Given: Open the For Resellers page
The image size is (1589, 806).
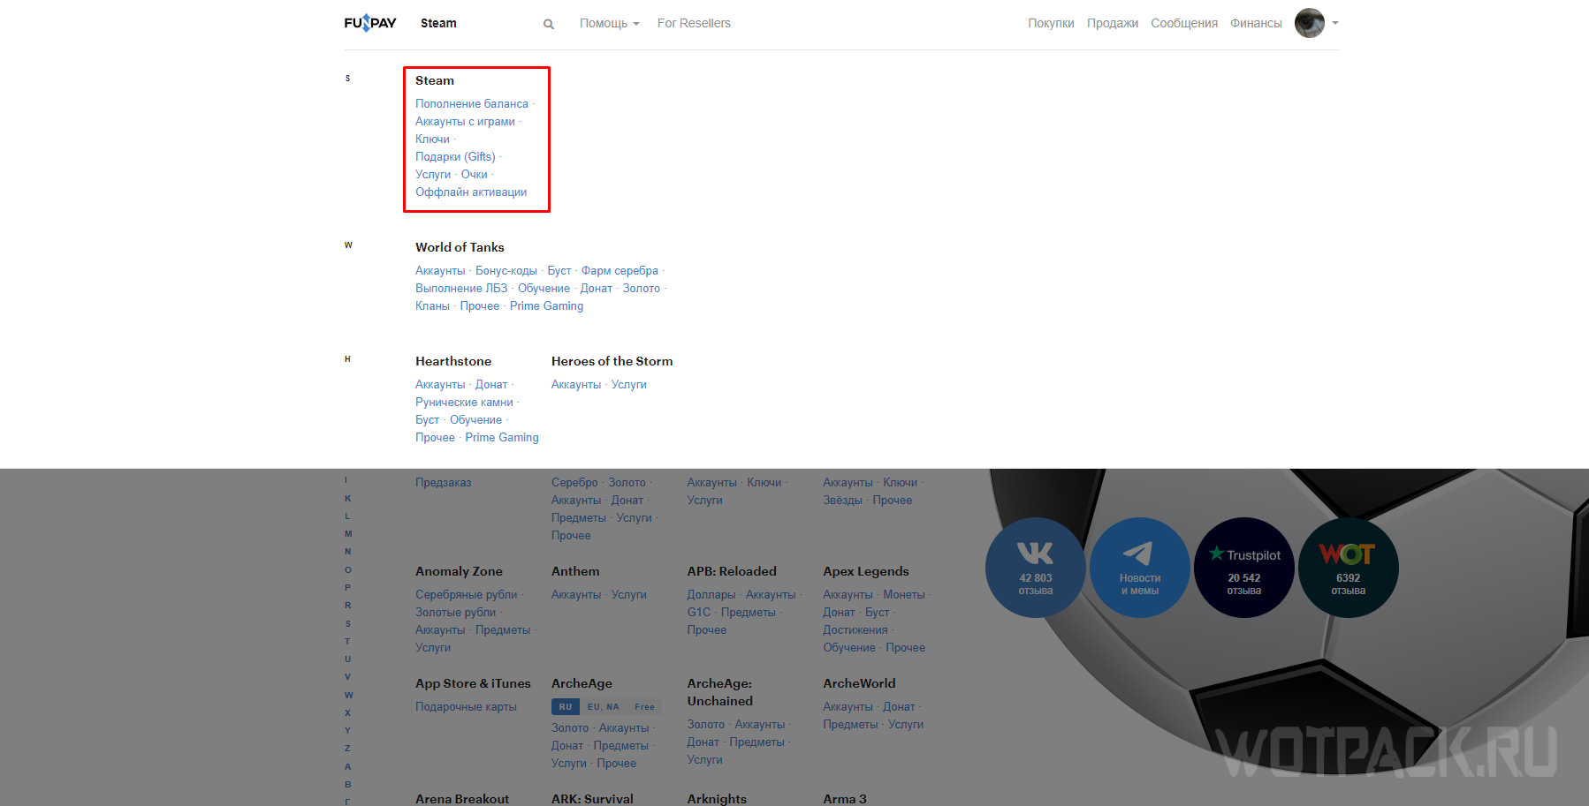Looking at the screenshot, I should (694, 23).
